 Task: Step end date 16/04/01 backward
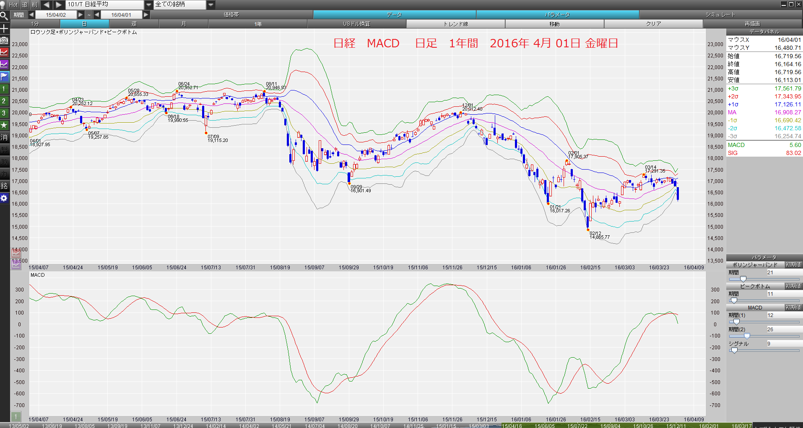click(97, 15)
